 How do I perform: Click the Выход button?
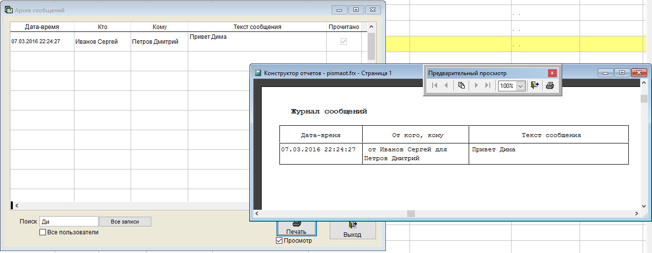352,229
